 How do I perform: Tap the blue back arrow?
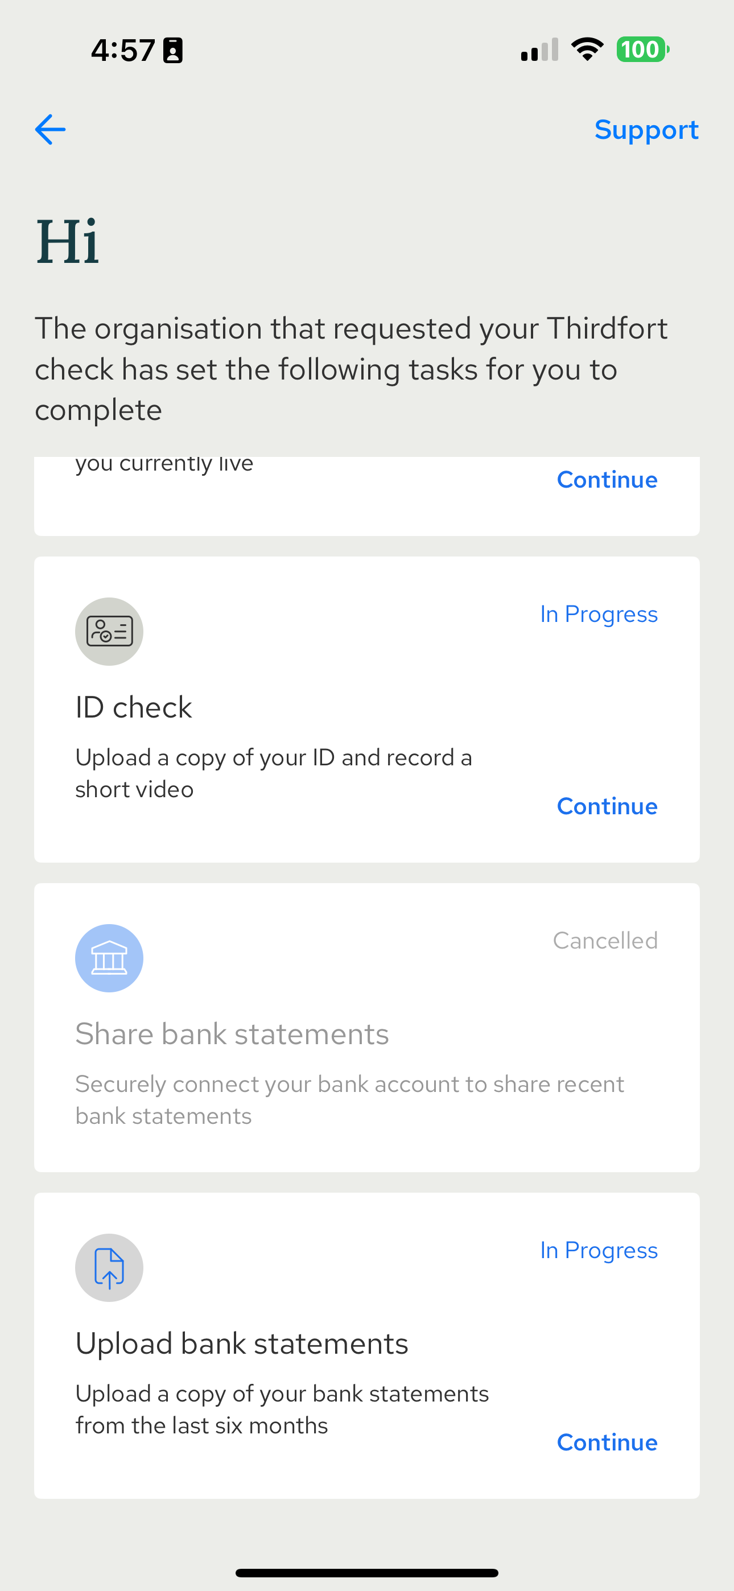coord(50,130)
